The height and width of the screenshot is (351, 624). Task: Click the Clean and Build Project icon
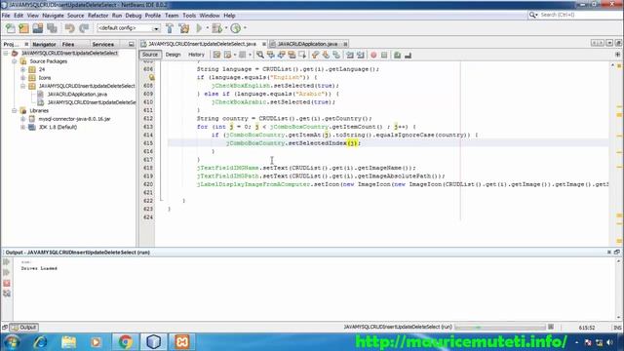tap(184, 28)
